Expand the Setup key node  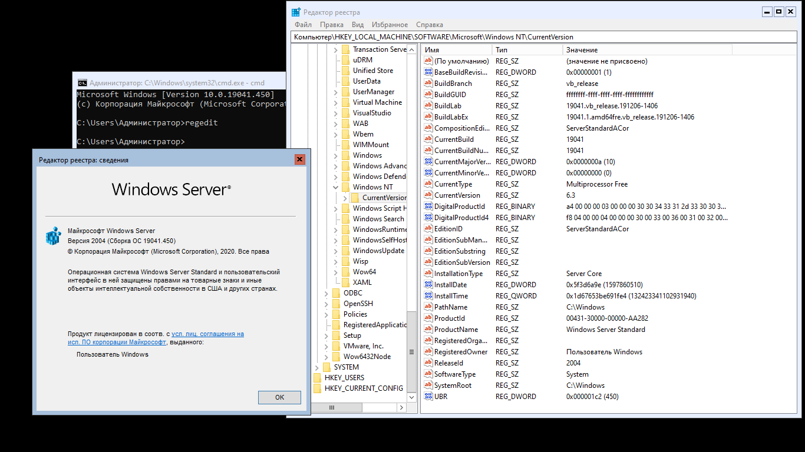326,335
